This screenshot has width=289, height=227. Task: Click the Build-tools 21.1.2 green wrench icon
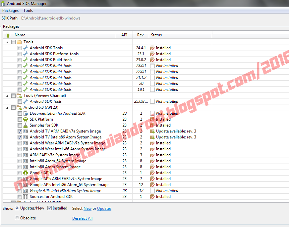26,78
